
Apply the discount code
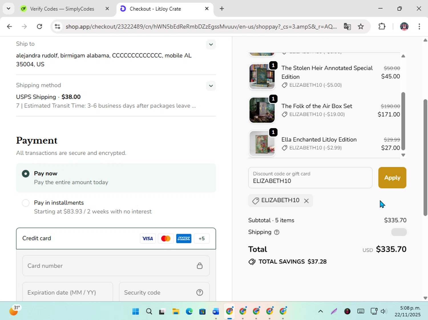(x=392, y=178)
